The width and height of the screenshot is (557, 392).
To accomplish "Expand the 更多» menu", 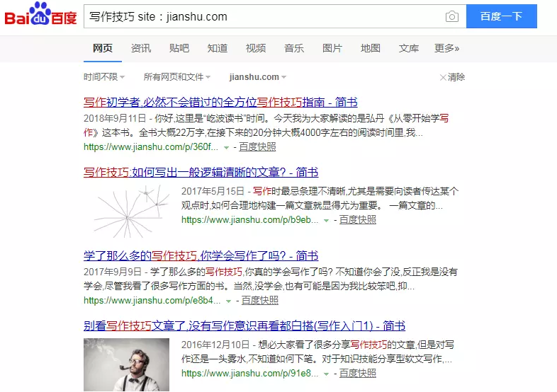I will click(447, 48).
